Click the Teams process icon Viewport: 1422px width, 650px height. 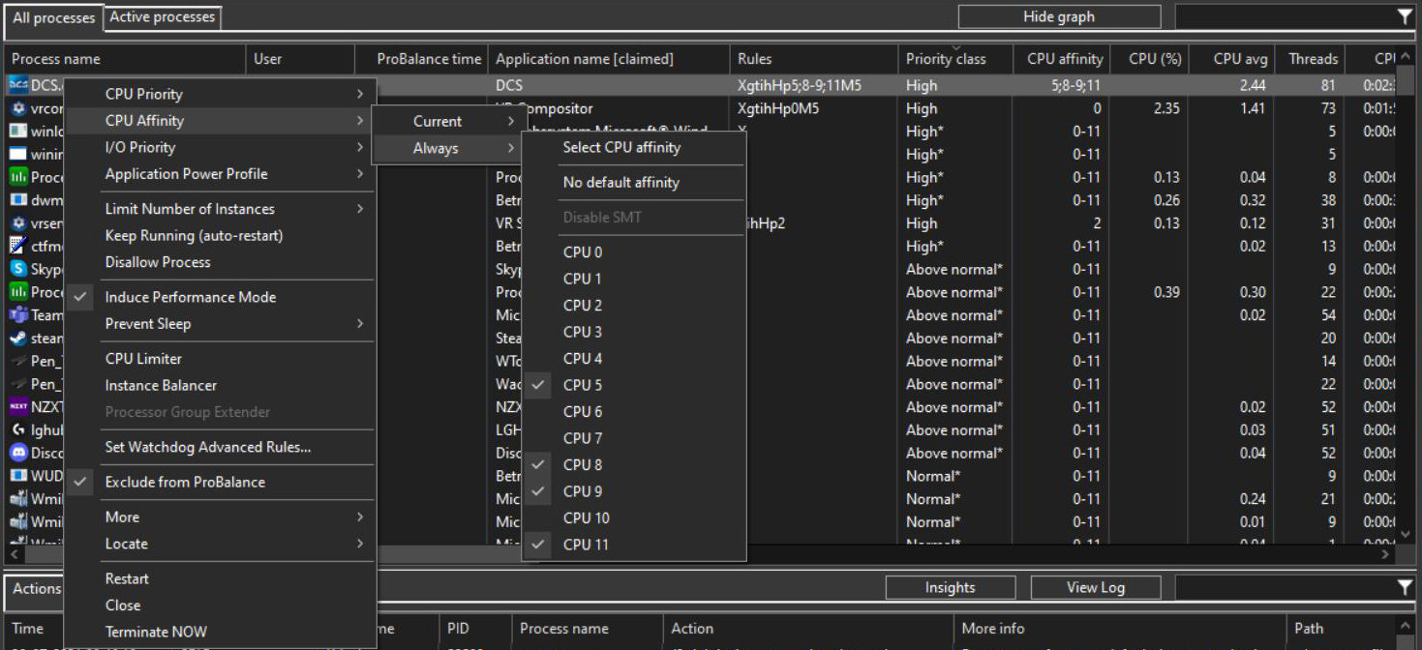point(17,315)
